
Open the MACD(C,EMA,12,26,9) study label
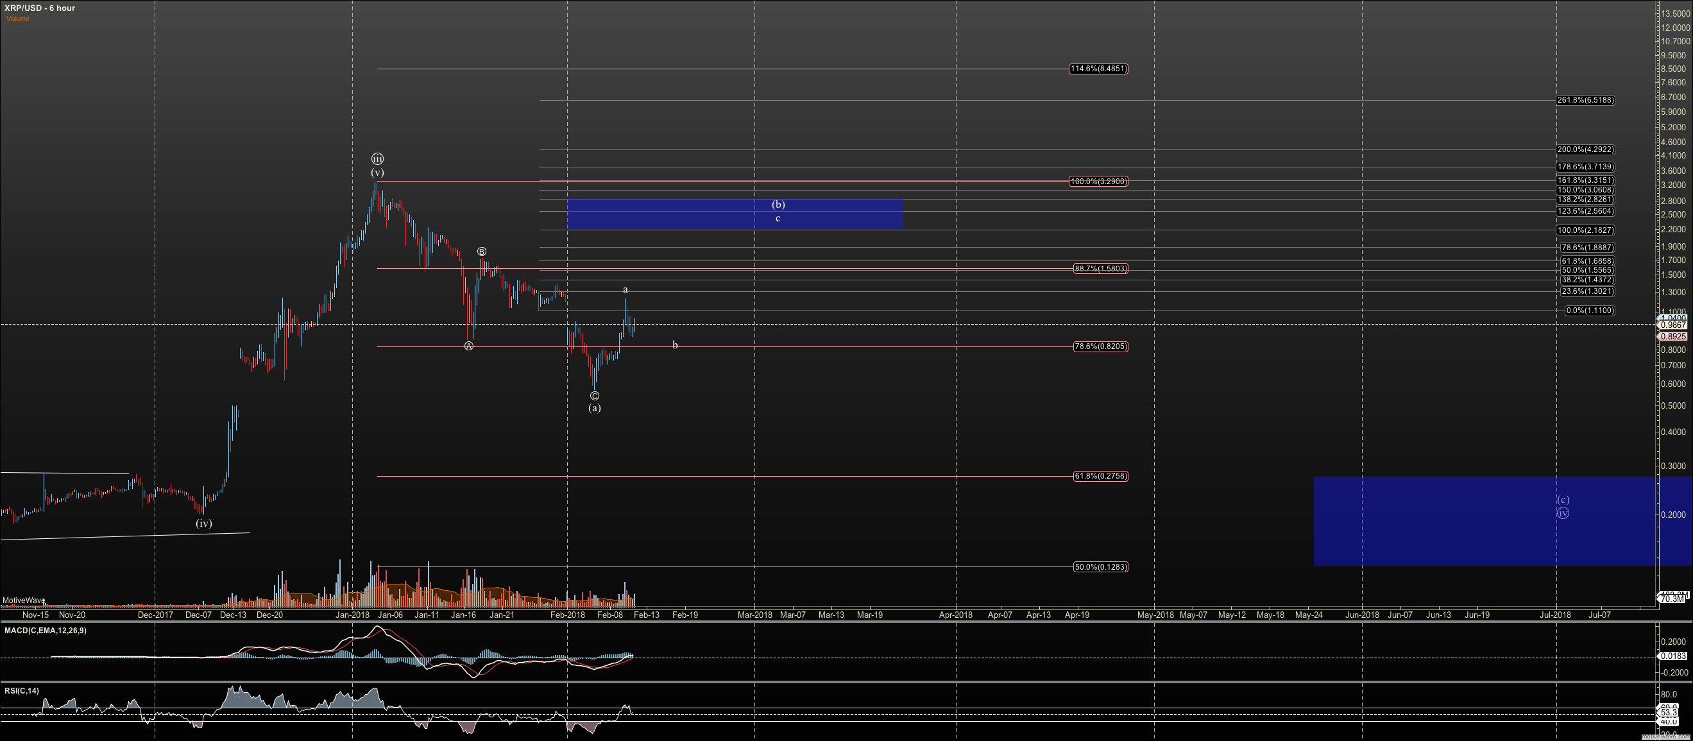click(x=46, y=631)
